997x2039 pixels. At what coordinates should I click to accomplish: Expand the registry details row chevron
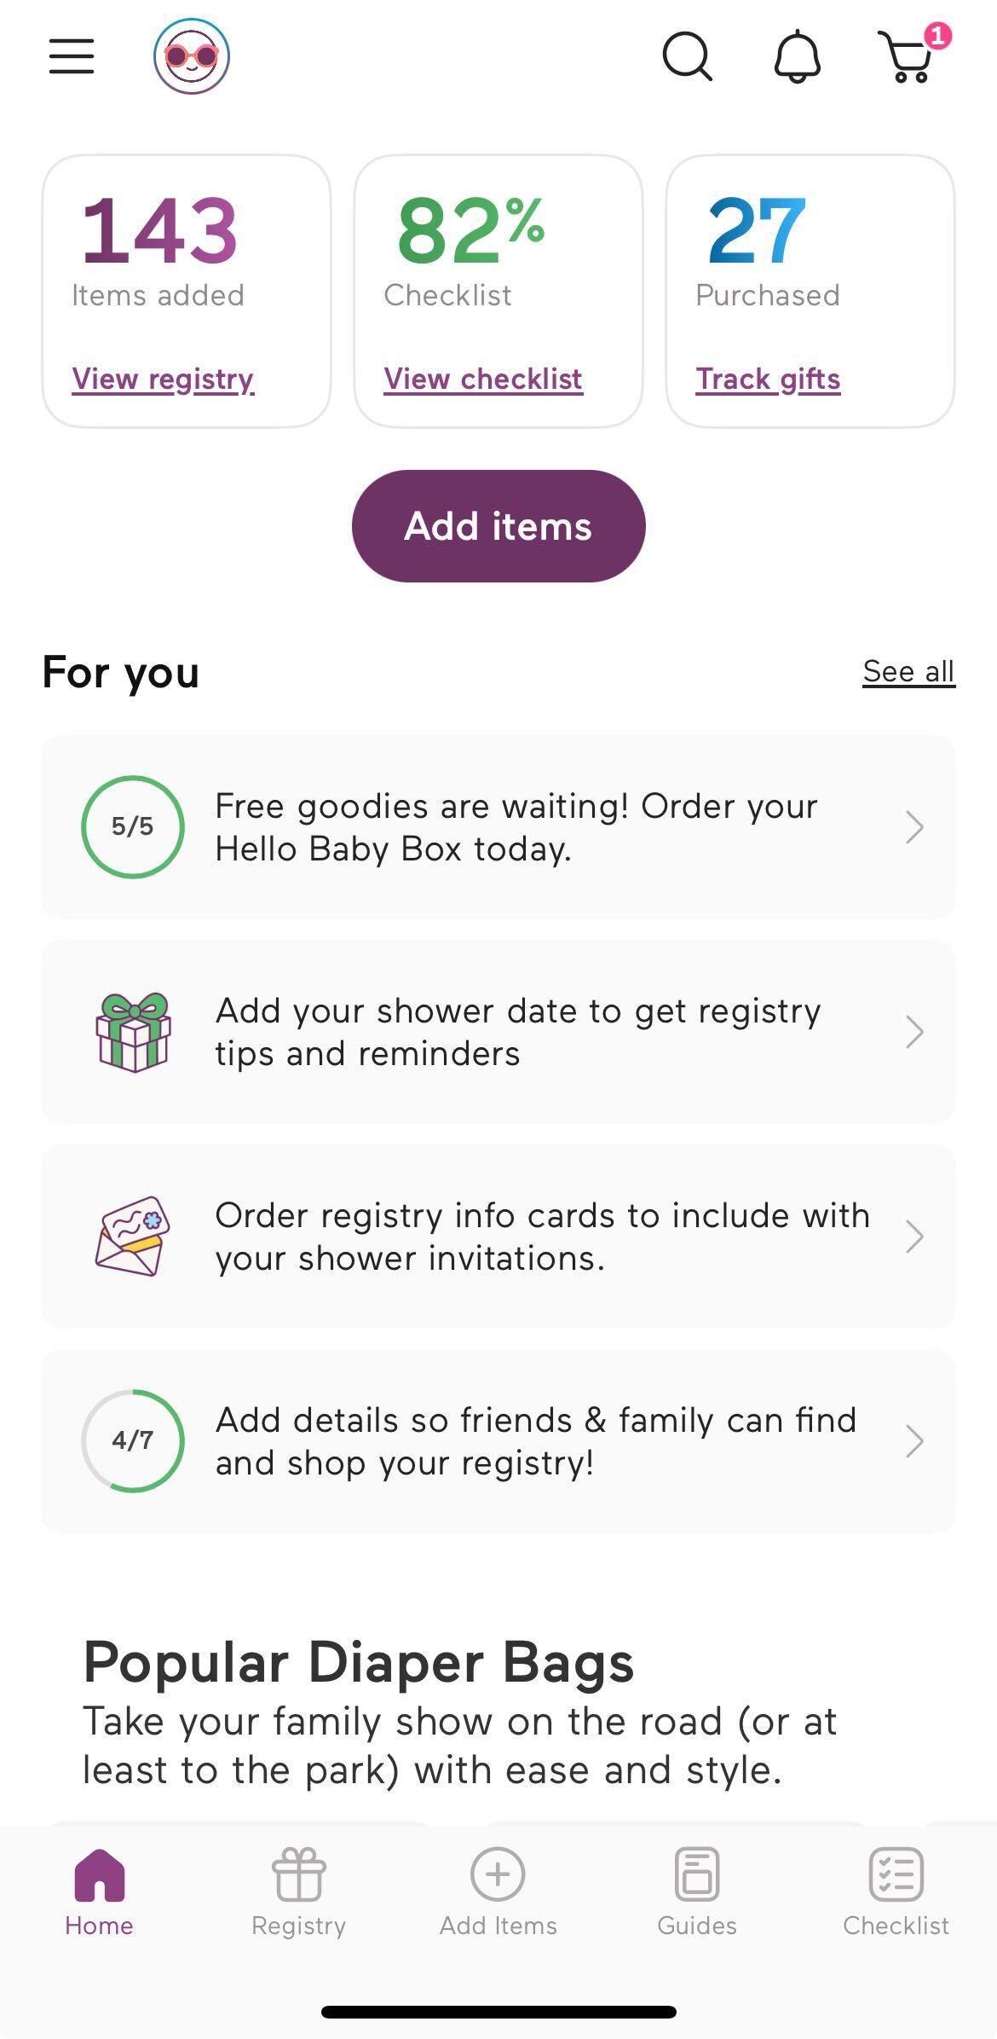point(914,1441)
